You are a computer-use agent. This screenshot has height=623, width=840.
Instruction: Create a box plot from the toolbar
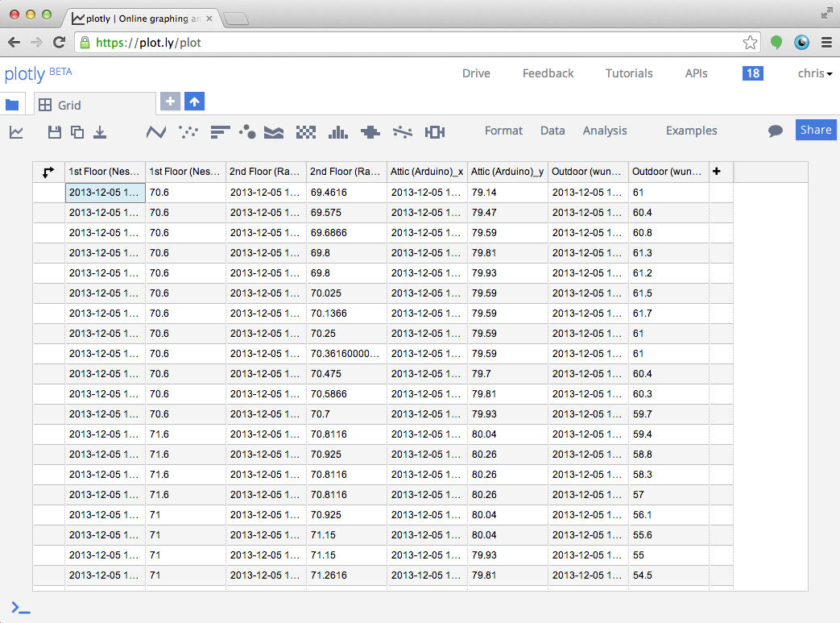coord(434,132)
